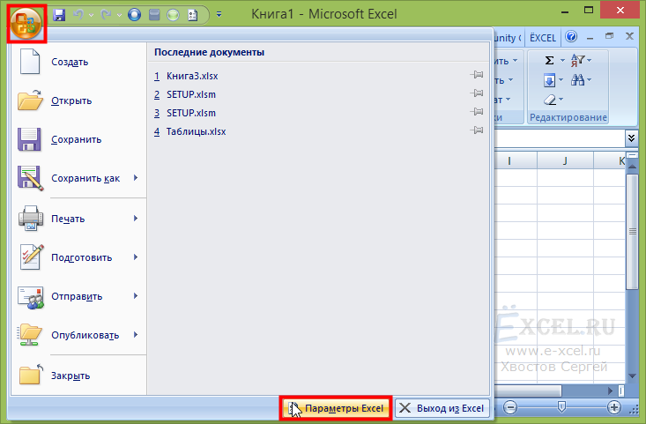Image resolution: width=646 pixels, height=424 pixels.
Task: Click the vertical scrollbar down arrow
Action: click(x=632, y=376)
